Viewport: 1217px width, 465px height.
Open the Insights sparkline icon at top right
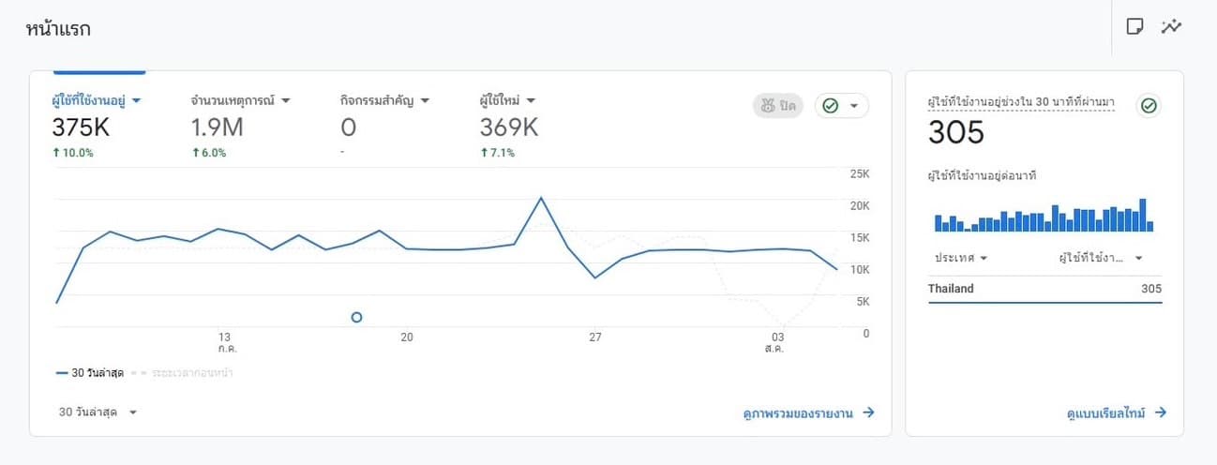tap(1171, 26)
